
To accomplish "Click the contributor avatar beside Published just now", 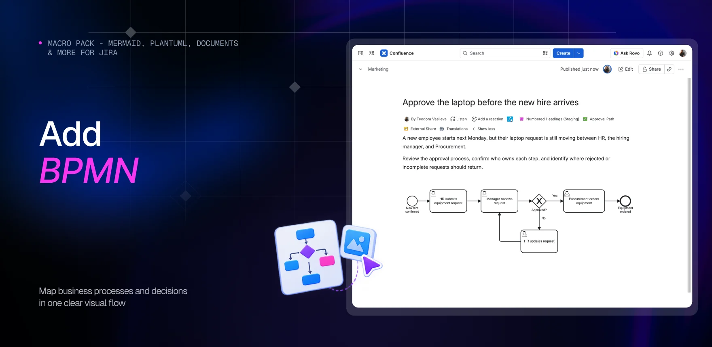I will point(607,69).
